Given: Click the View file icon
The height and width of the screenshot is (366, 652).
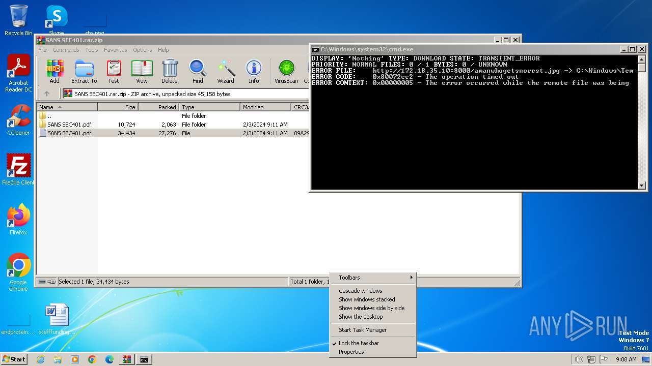Looking at the screenshot, I should pyautogui.click(x=142, y=71).
